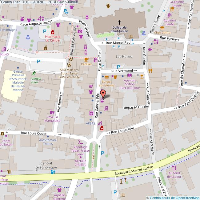Viewport: 200px width, 200px height.
Task: Click the running figure sports icon
Action: pos(34,73)
